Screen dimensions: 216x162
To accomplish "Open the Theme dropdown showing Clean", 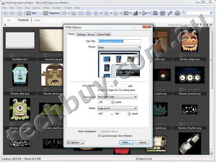I will click(x=119, y=47).
